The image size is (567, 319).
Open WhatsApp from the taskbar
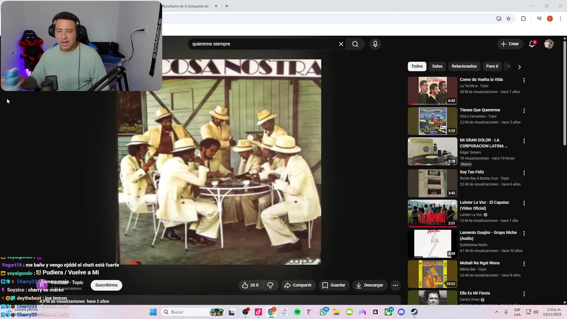click(x=323, y=312)
